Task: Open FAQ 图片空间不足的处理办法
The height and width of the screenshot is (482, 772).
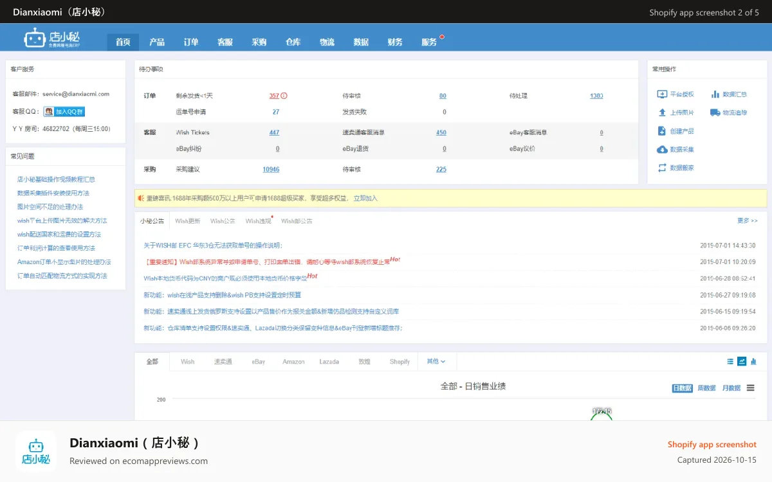Action: click(x=50, y=207)
